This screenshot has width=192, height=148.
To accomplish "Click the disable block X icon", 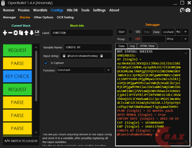I will coord(15,33).
